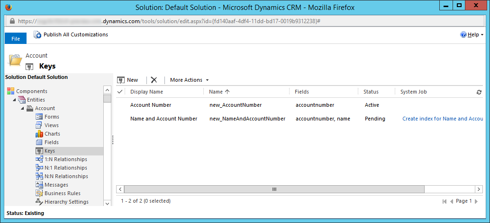Select the Forms tree item
The image size is (490, 223).
(52, 117)
